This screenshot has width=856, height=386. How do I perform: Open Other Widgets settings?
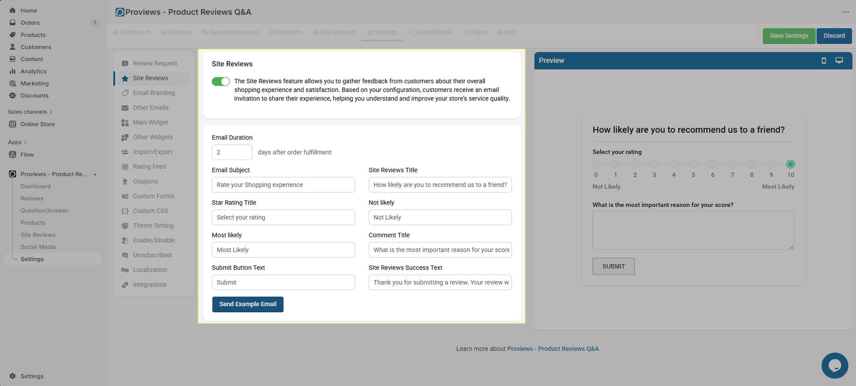click(x=152, y=137)
